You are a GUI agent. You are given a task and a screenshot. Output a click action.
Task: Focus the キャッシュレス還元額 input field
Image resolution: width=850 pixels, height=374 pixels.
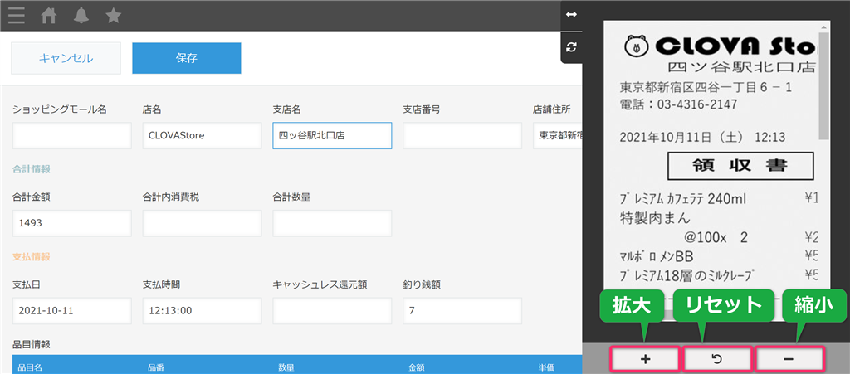click(332, 311)
